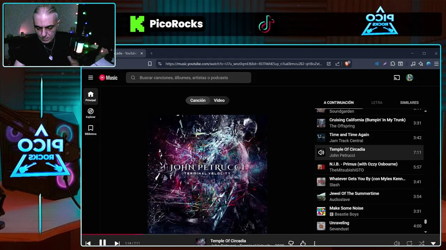Open TheMitsubishiGTO artist link

[x=347, y=170]
